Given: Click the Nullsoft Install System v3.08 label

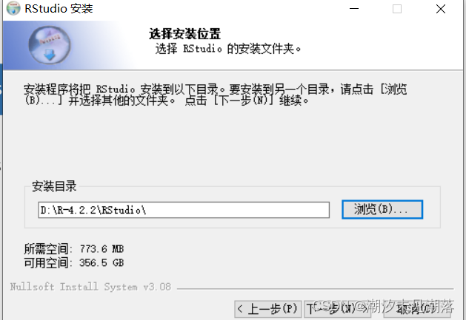Looking at the screenshot, I should (90, 287).
